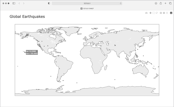Activate the Lasso Select tool
174x107 pixels.
coord(156,13)
